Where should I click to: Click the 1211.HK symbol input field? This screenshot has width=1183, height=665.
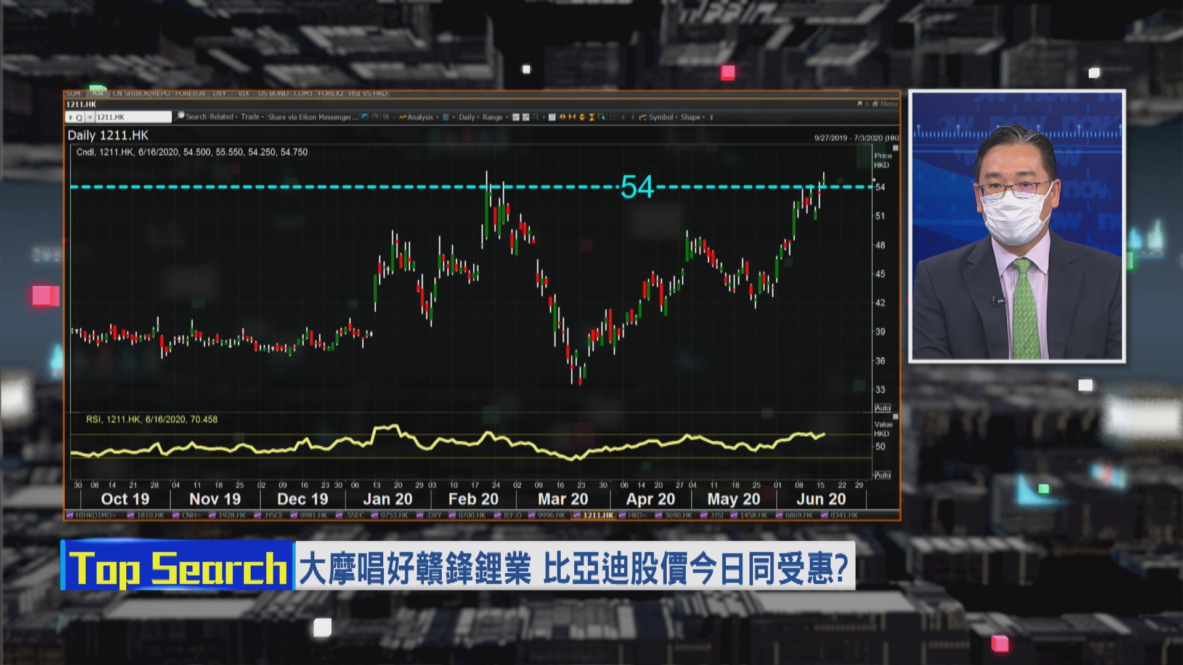pos(132,117)
